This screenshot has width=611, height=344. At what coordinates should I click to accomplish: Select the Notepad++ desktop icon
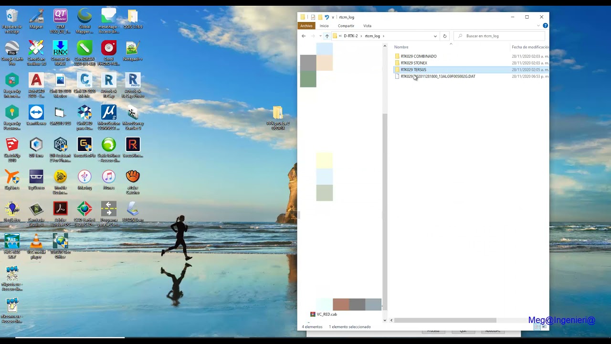133,51
